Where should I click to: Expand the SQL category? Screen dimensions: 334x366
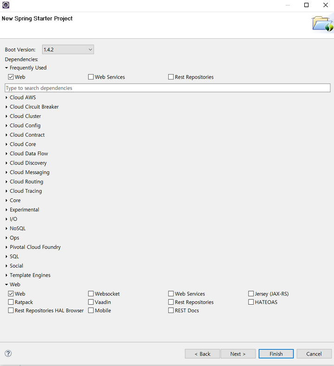coord(6,256)
